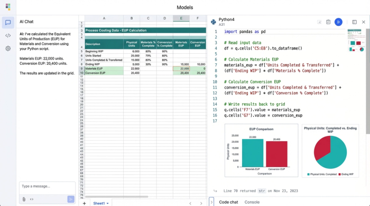Screen dimensions: 370x206
Task: Select column C header
Action: (148, 18)
